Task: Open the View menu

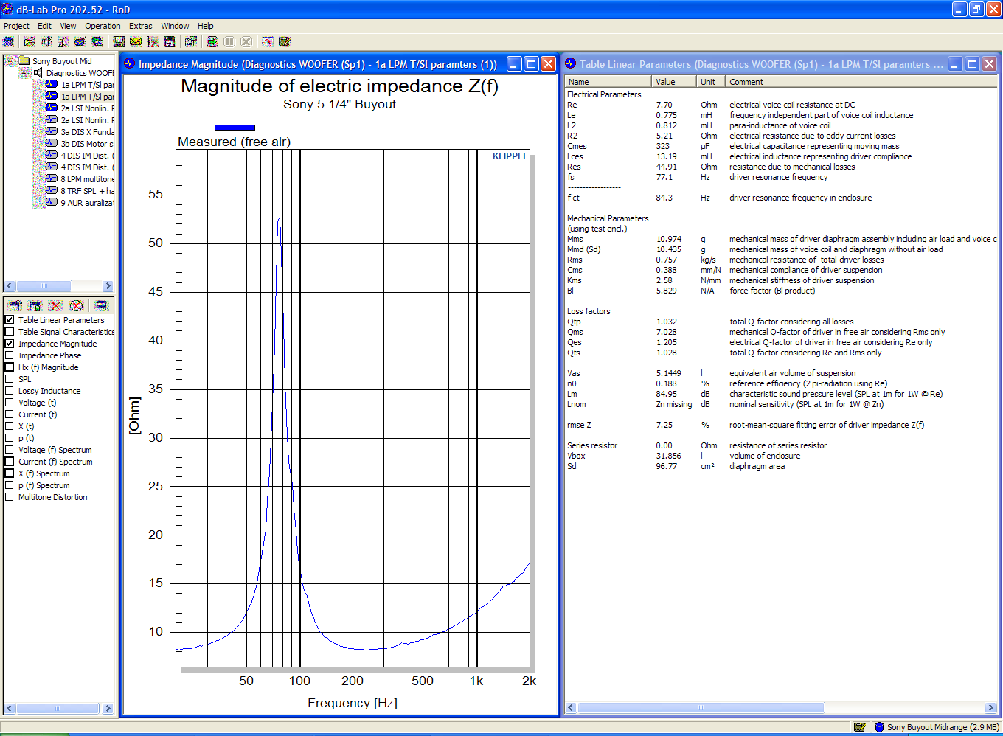Action: pyautogui.click(x=68, y=26)
